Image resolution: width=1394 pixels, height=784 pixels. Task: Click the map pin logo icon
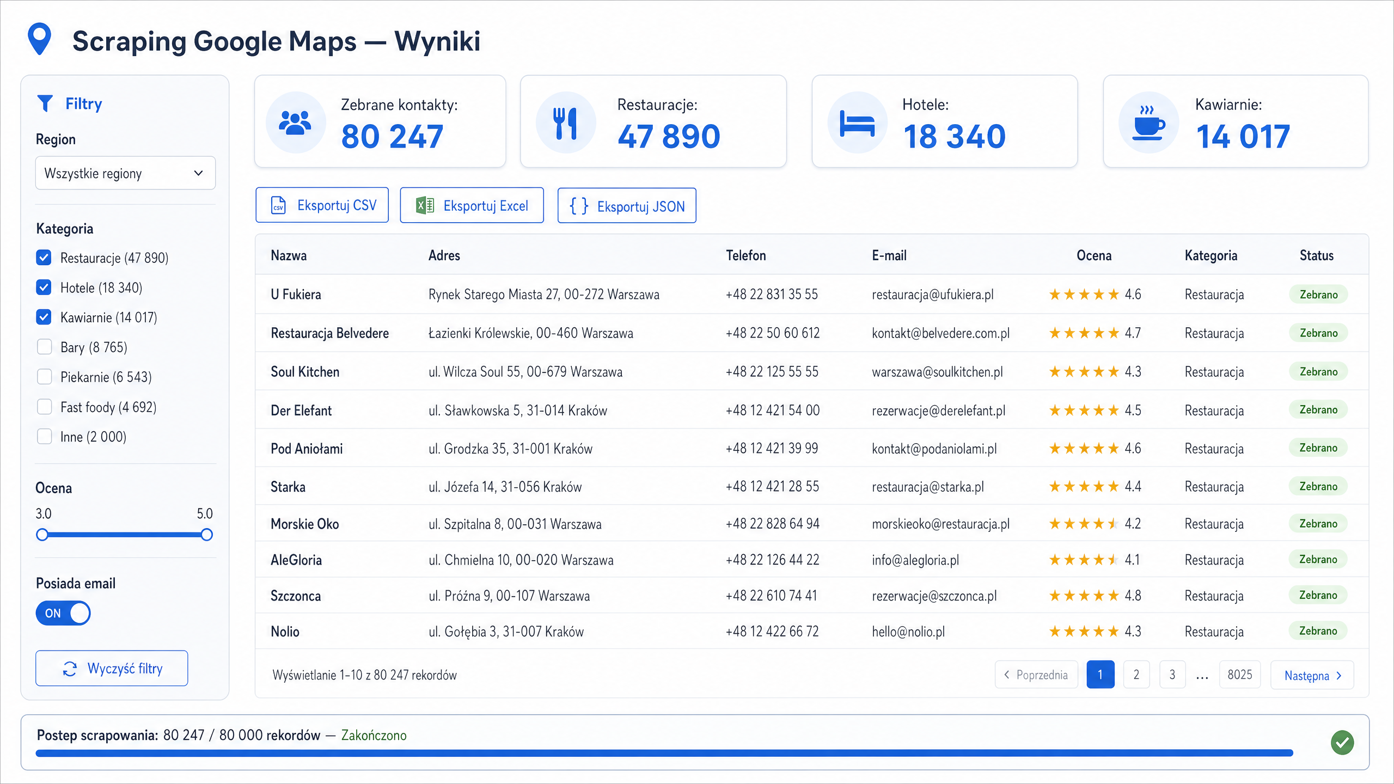point(39,39)
